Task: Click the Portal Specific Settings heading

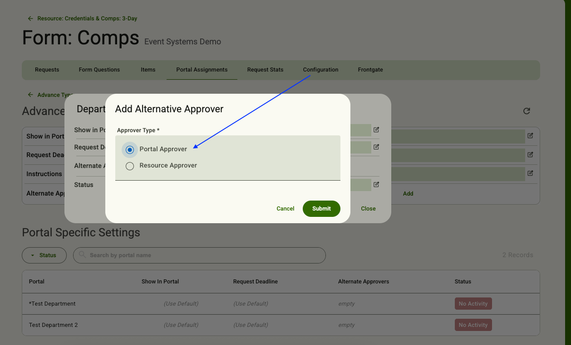Action: coord(81,233)
